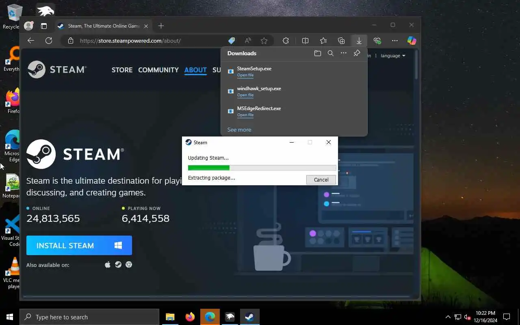The height and width of the screenshot is (325, 520).
Task: Open Edge tab actions menu icon
Action: (x=44, y=26)
